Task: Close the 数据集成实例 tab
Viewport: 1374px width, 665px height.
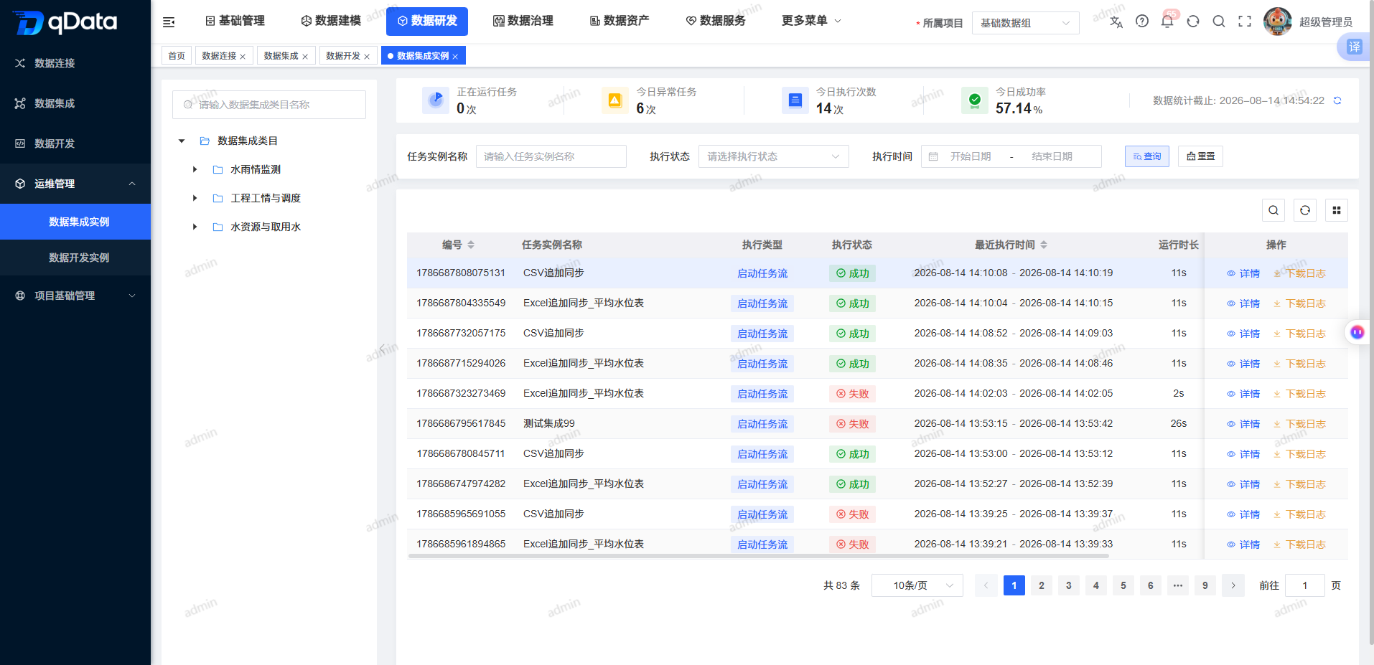Action: coord(455,57)
